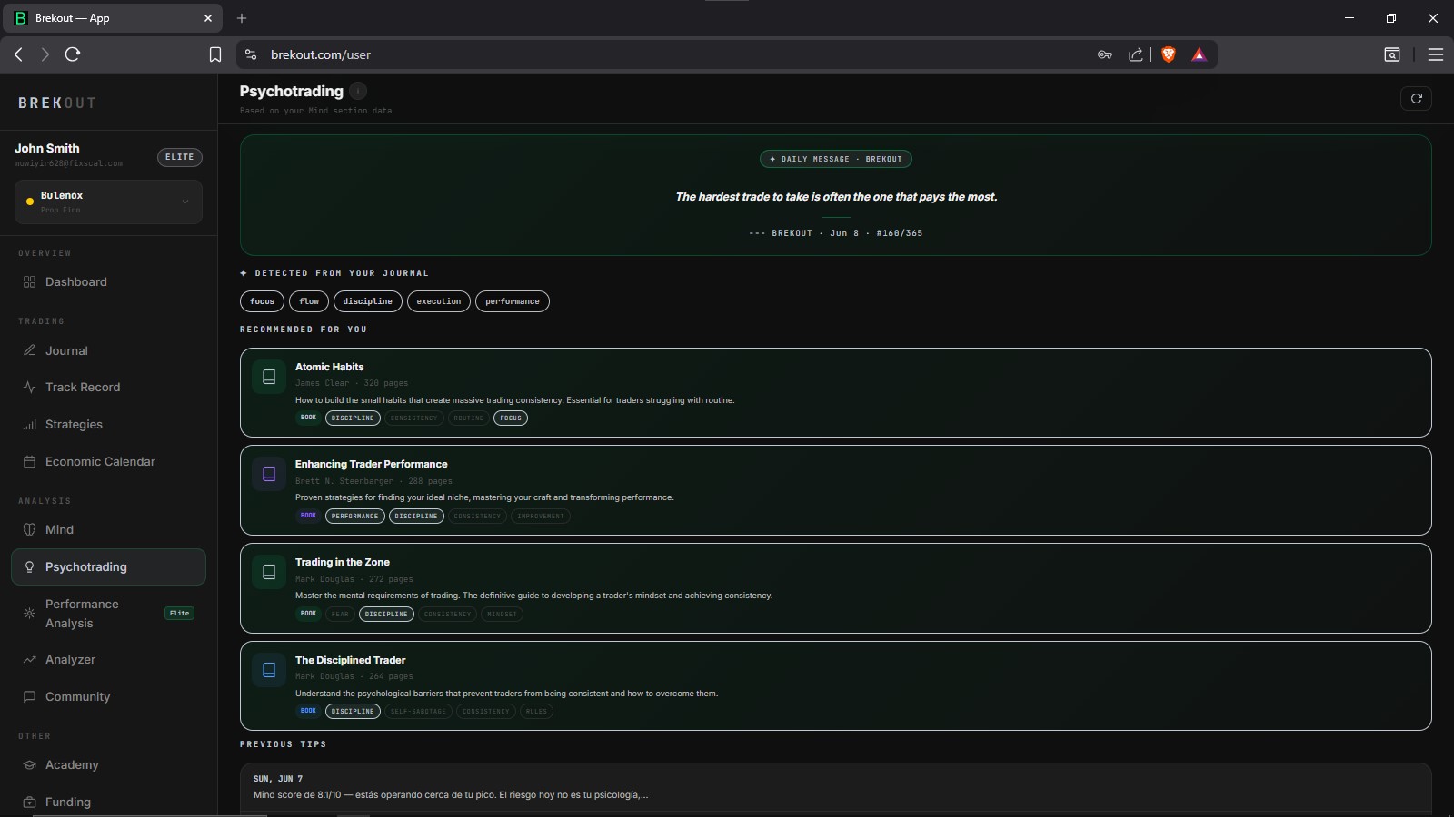Click The Disciplined Trader title
Image resolution: width=1454 pixels, height=817 pixels.
pos(350,660)
